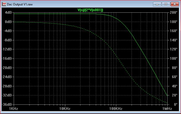Click the -12dB magnitude axis label

click(7, 49)
